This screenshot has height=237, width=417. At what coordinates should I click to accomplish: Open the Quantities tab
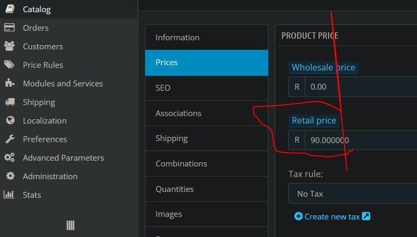(x=206, y=189)
